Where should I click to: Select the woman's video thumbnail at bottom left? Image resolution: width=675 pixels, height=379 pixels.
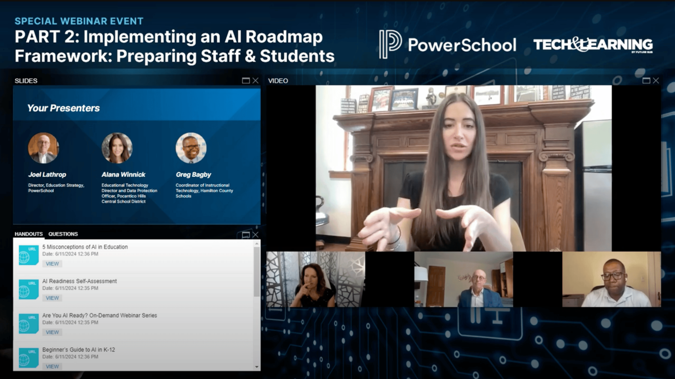(x=316, y=279)
